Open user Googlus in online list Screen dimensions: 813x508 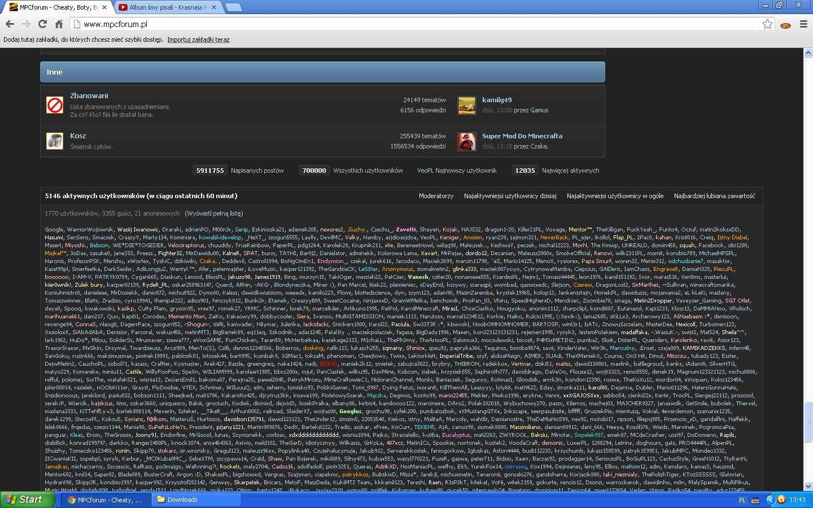[351, 411]
